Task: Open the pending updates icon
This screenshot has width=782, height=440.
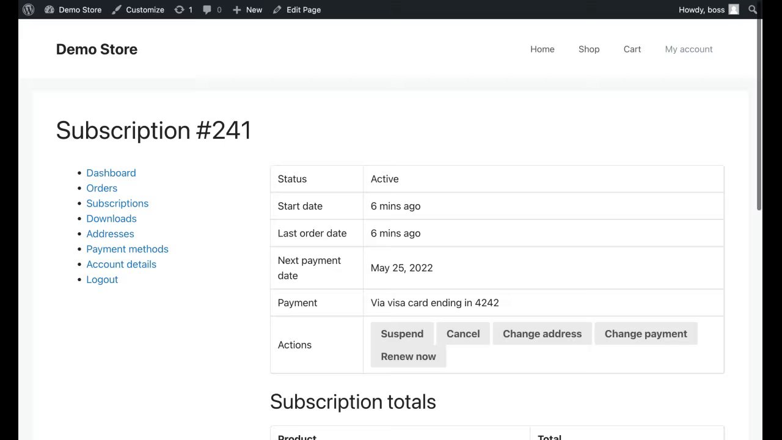Action: click(x=179, y=10)
